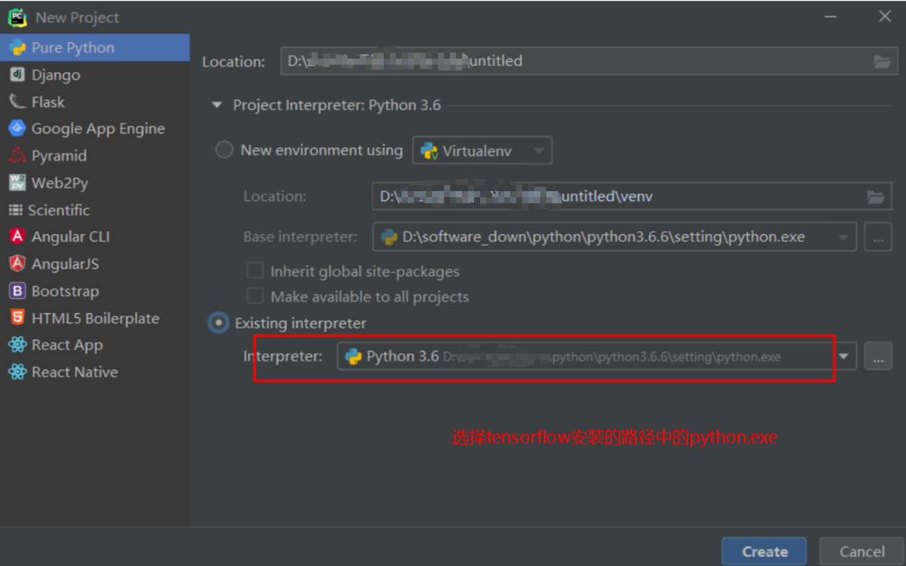
Task: Select the Flask horn icon
Action: [x=17, y=102]
